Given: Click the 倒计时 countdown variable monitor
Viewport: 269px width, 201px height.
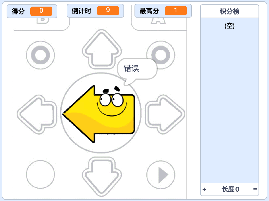Looking at the screenshot, I should [x=95, y=11].
